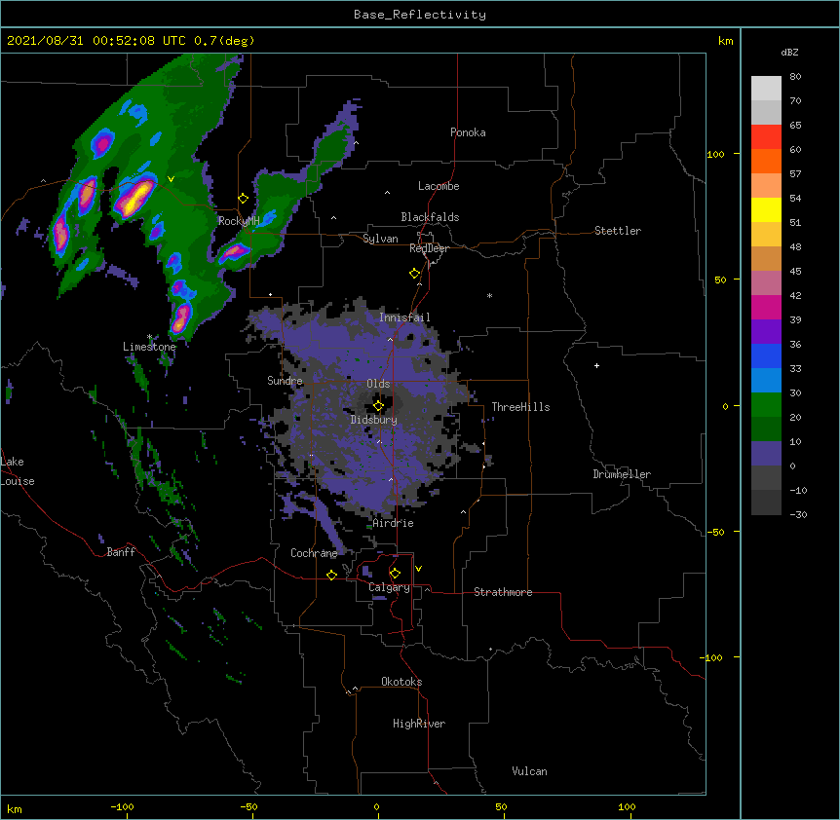
Task: Click the 45 value in dBZ legend
Action: (795, 272)
